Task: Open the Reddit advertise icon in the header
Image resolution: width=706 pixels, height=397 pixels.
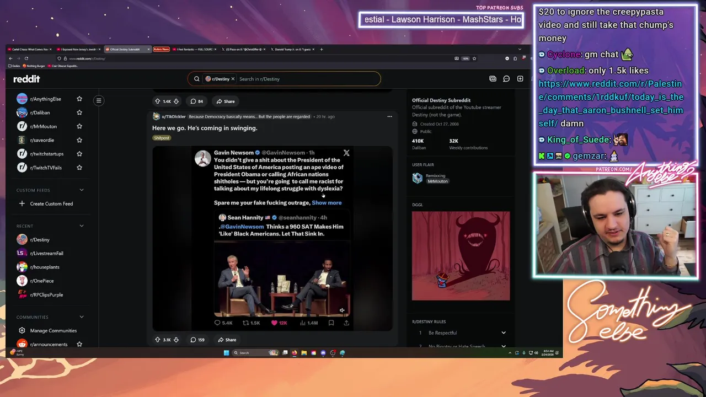Action: [x=493, y=79]
